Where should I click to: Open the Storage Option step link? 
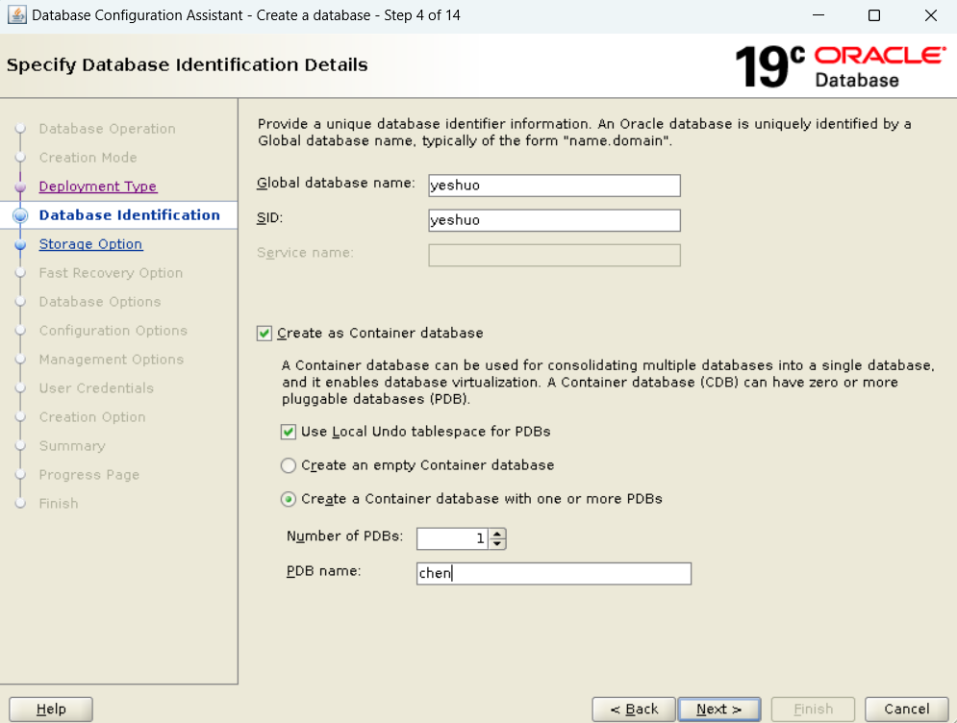[x=91, y=244]
